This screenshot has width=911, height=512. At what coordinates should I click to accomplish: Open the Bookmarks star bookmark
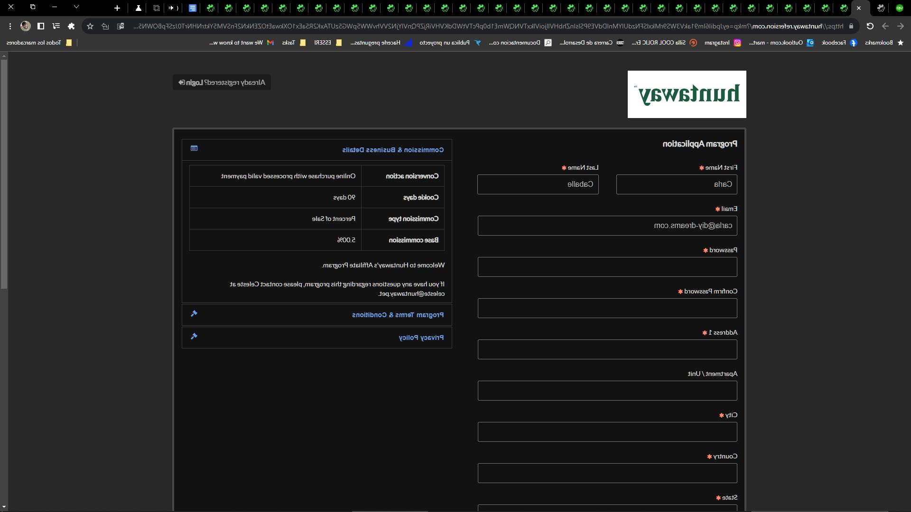tap(885, 43)
